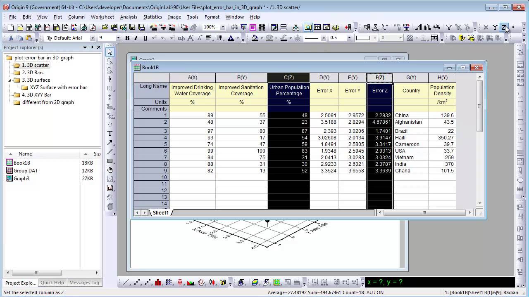Click the Add New Columns icon
The height and width of the screenshot is (297, 529).
click(348, 27)
